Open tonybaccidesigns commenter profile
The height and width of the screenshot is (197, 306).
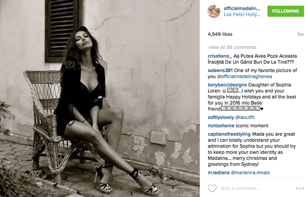coord(227,85)
